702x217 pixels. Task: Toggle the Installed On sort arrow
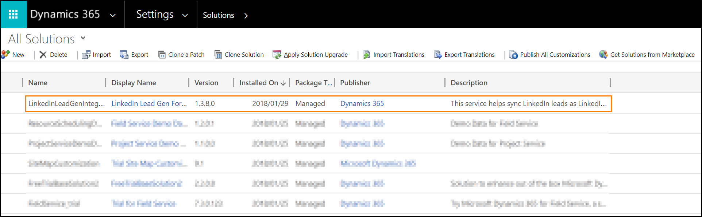point(283,83)
